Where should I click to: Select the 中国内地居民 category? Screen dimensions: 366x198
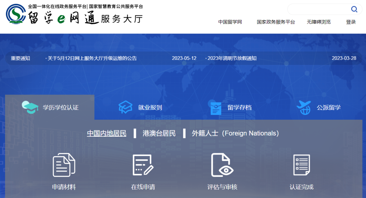pos(107,133)
